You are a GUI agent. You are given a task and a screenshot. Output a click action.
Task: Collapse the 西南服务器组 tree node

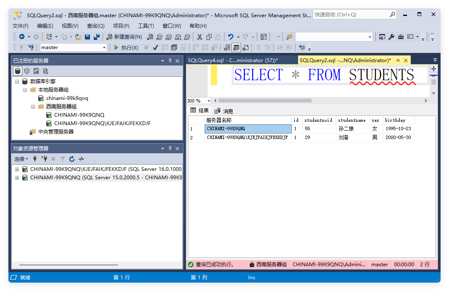(x=33, y=107)
